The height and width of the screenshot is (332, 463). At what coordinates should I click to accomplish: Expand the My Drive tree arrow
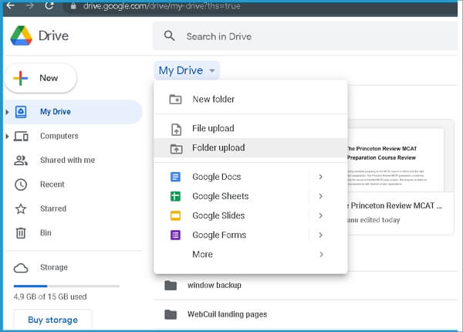click(x=8, y=112)
